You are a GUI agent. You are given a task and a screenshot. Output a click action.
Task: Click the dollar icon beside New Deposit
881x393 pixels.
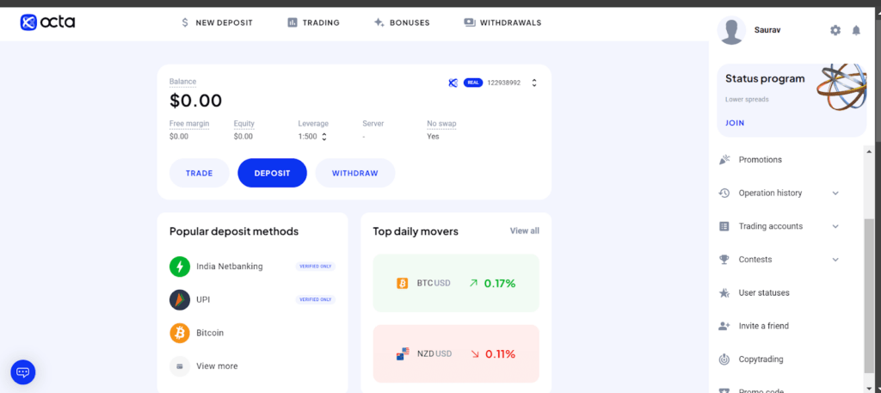tap(185, 22)
